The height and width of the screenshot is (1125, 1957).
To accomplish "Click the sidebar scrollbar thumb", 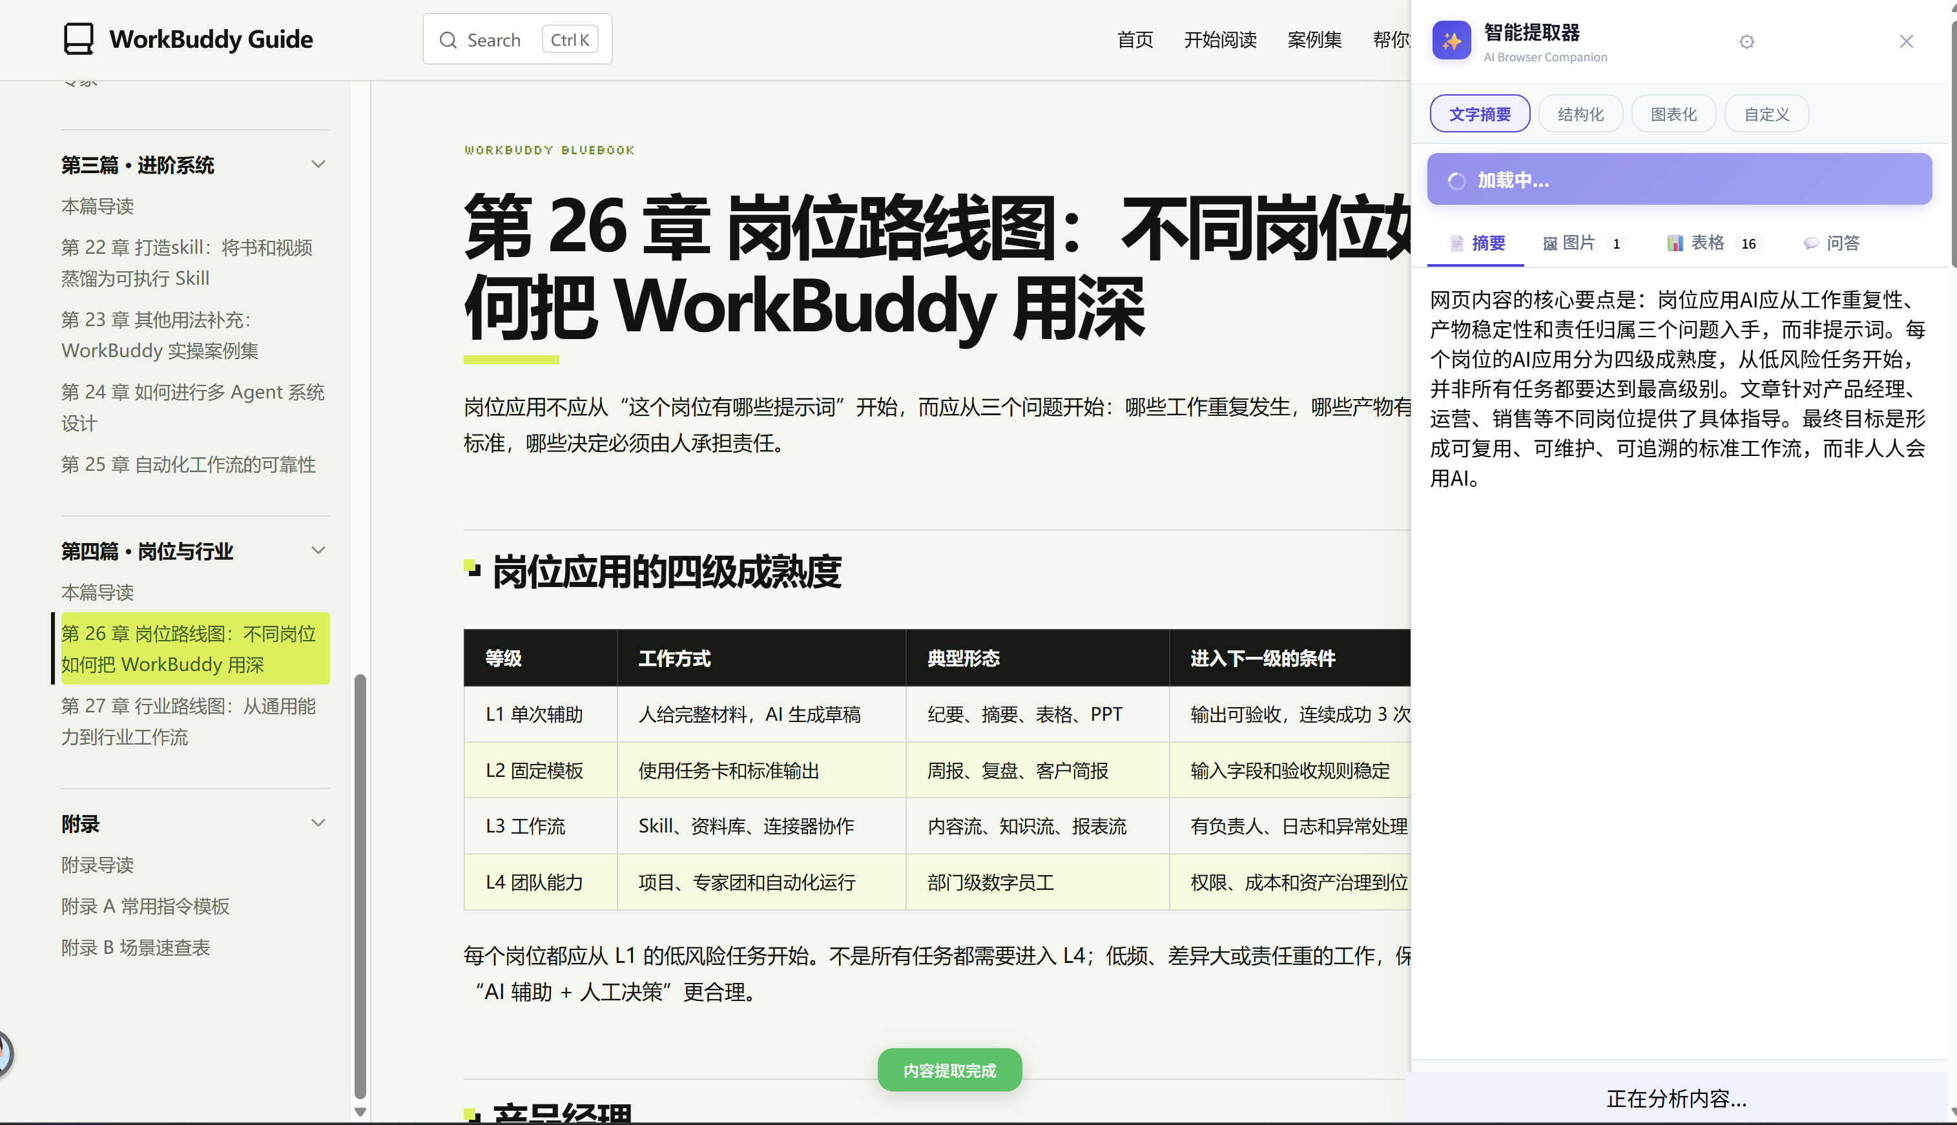I will 360,885.
